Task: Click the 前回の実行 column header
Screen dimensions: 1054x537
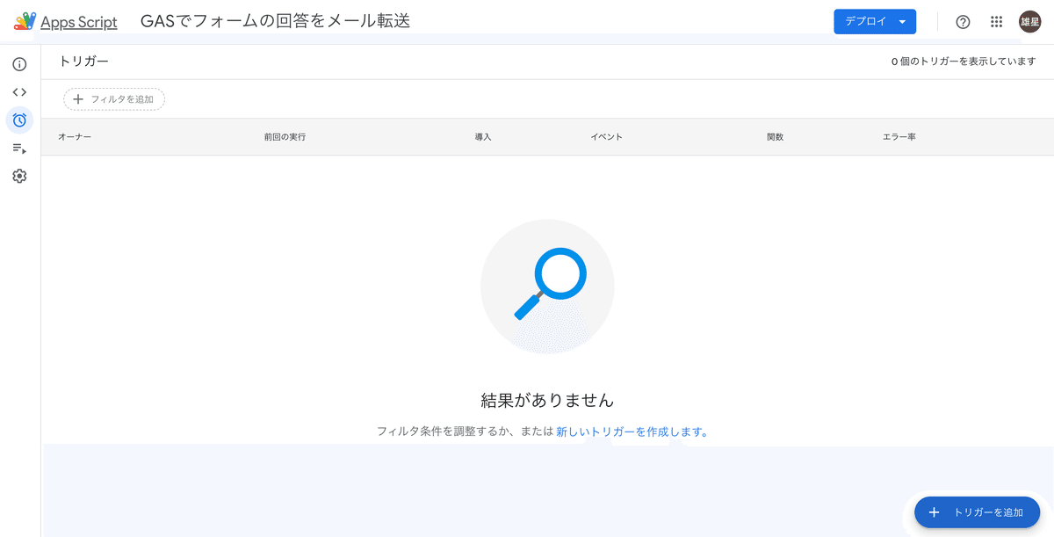Action: [285, 137]
